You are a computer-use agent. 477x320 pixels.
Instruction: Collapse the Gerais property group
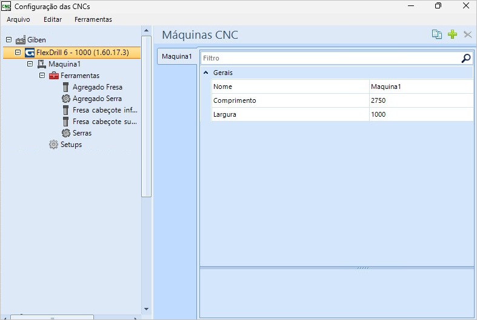206,73
